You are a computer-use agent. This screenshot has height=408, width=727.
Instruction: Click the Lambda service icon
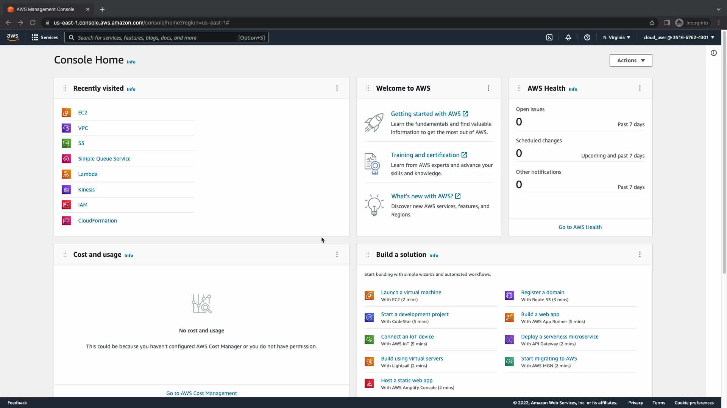coord(66,174)
